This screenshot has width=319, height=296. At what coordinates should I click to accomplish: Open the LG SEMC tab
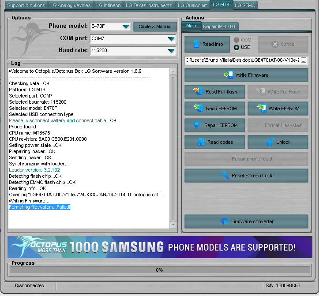coord(245,5)
